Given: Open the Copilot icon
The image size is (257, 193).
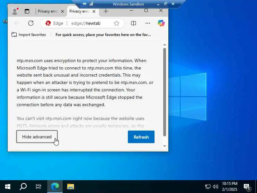Looking at the screenshot, I should click(161, 23).
